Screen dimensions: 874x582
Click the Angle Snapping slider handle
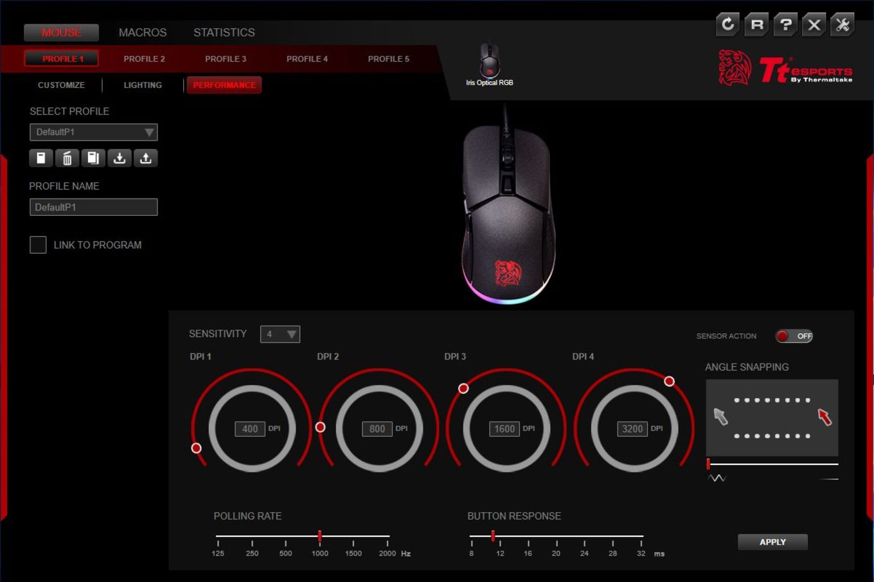(708, 464)
